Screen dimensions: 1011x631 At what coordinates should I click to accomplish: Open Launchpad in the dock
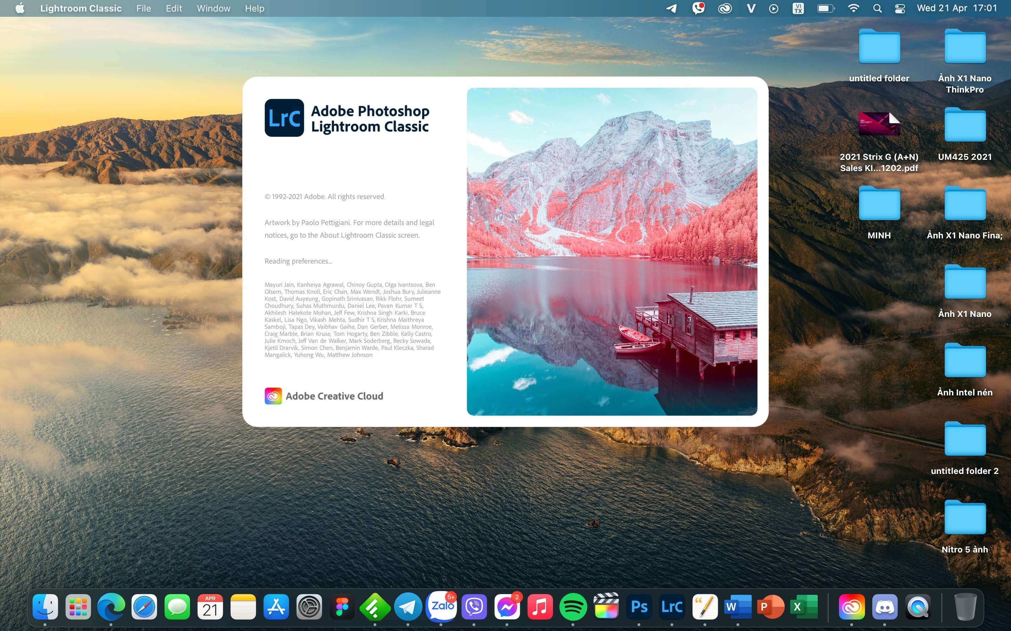click(x=78, y=606)
